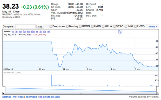The height and width of the screenshot is (100, 161).
Task: Set zoom to 1y
Action: pyautogui.click(x=37, y=31)
